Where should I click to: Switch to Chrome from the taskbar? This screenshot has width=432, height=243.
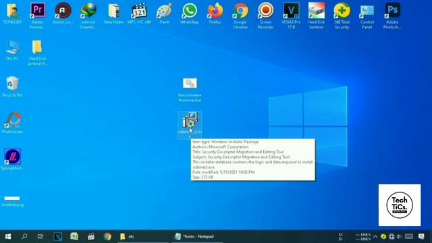108,236
